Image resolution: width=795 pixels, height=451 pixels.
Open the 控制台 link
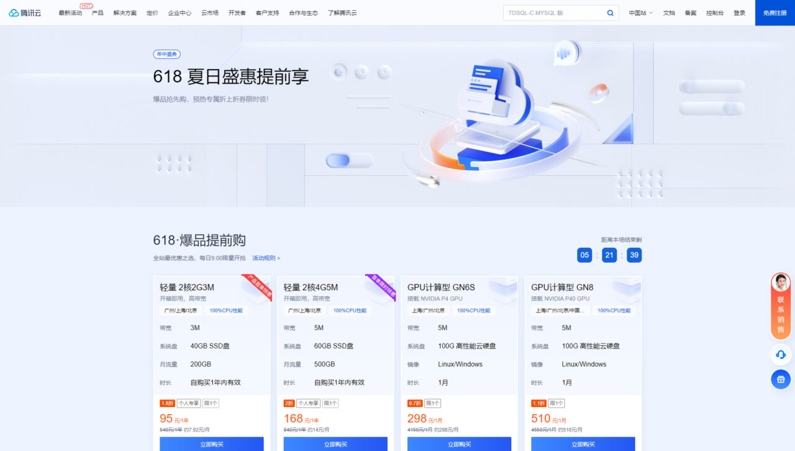click(x=714, y=13)
